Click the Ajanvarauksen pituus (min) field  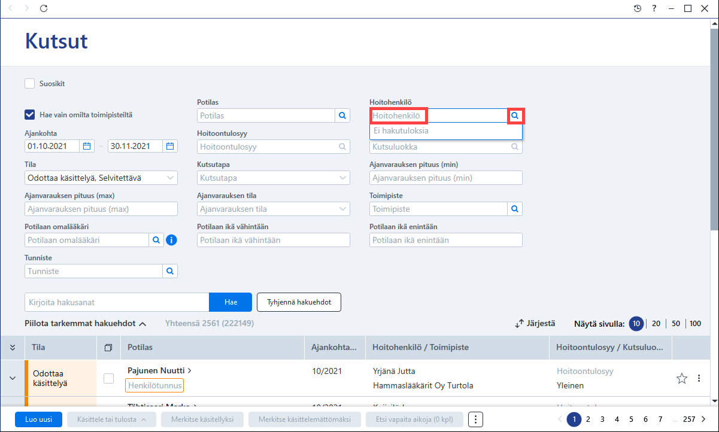(446, 178)
